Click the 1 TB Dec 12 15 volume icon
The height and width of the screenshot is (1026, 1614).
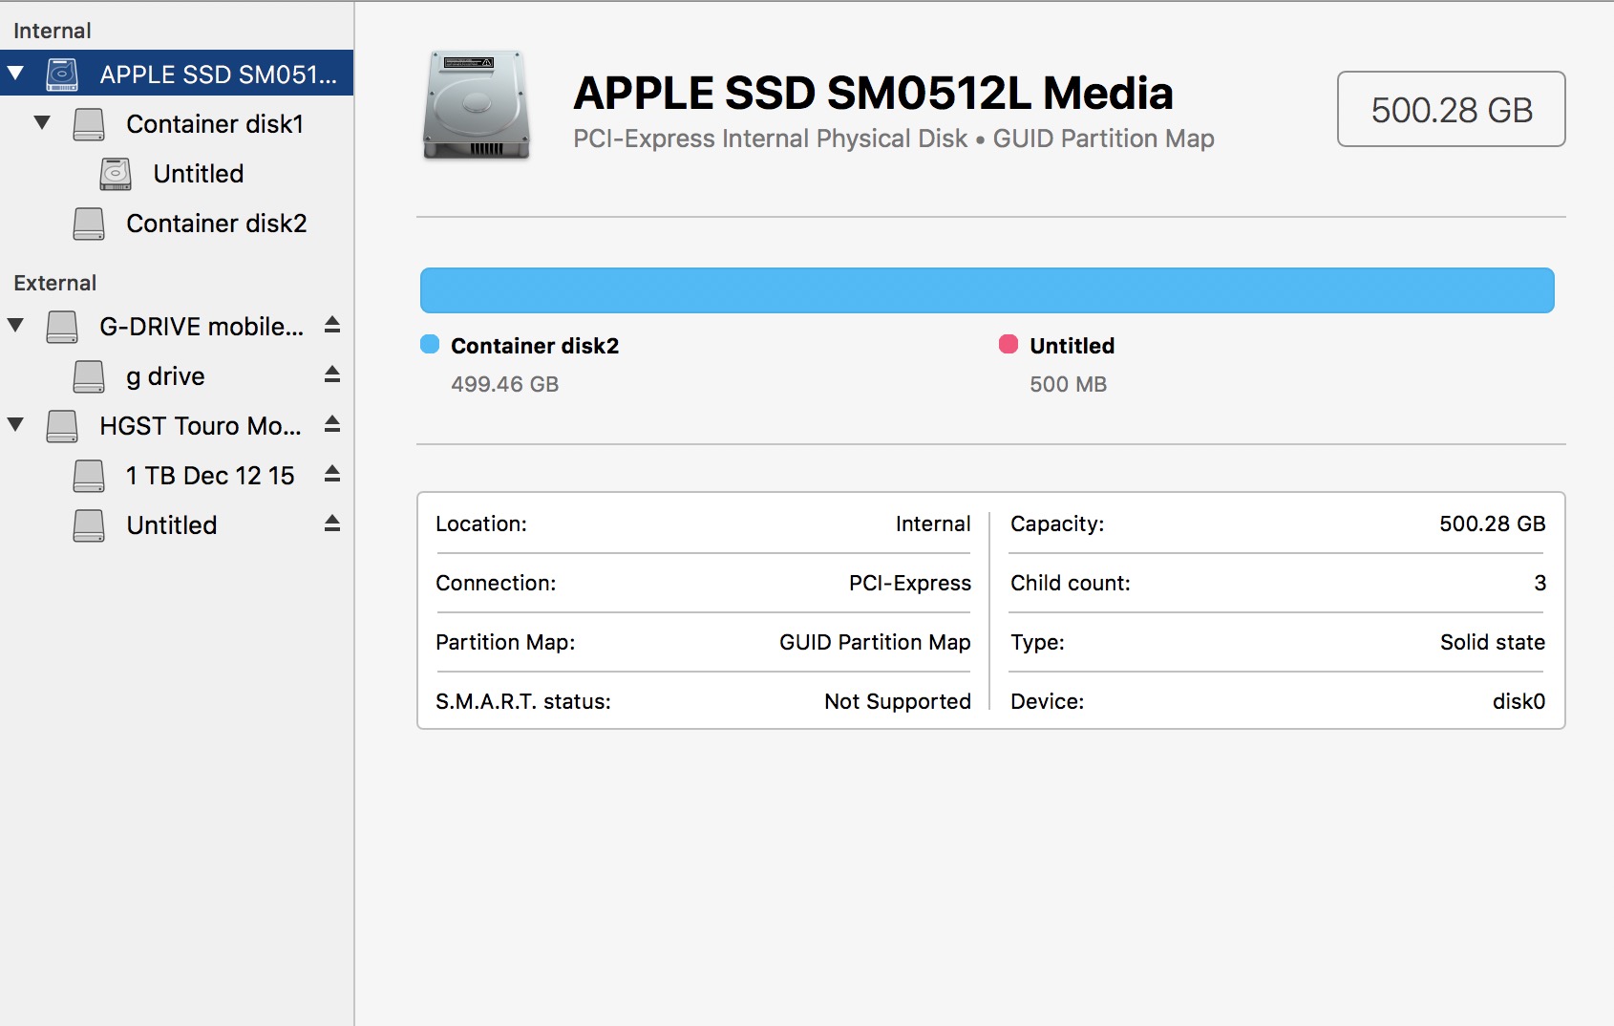point(89,476)
